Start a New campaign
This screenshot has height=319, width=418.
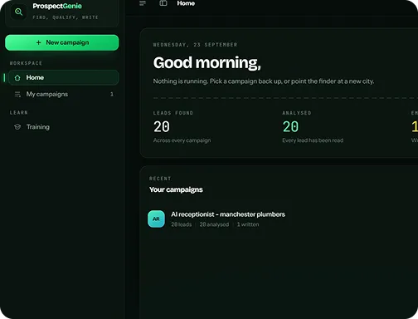[62, 42]
